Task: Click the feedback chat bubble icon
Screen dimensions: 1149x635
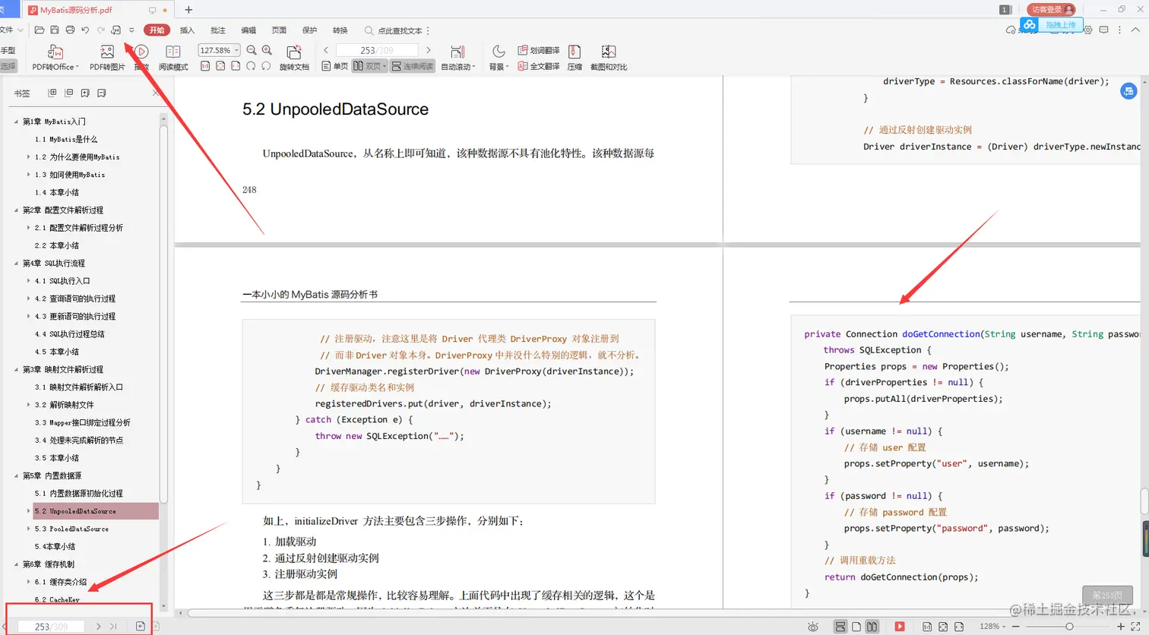Action: pyautogui.click(x=1104, y=30)
